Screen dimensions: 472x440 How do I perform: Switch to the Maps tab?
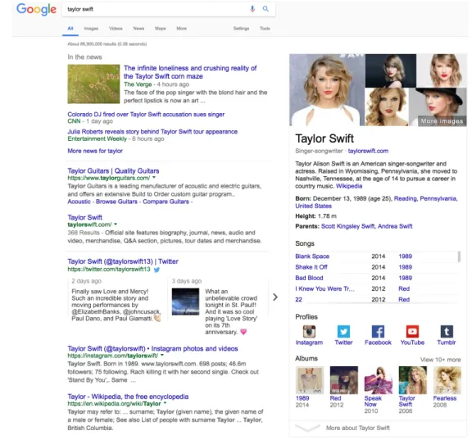click(x=160, y=29)
